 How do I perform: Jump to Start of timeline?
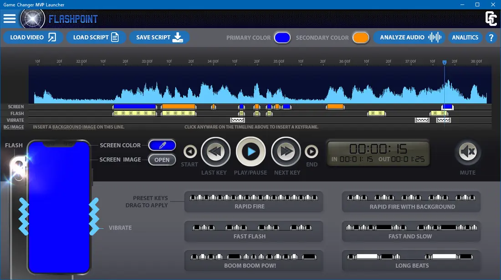(x=190, y=151)
